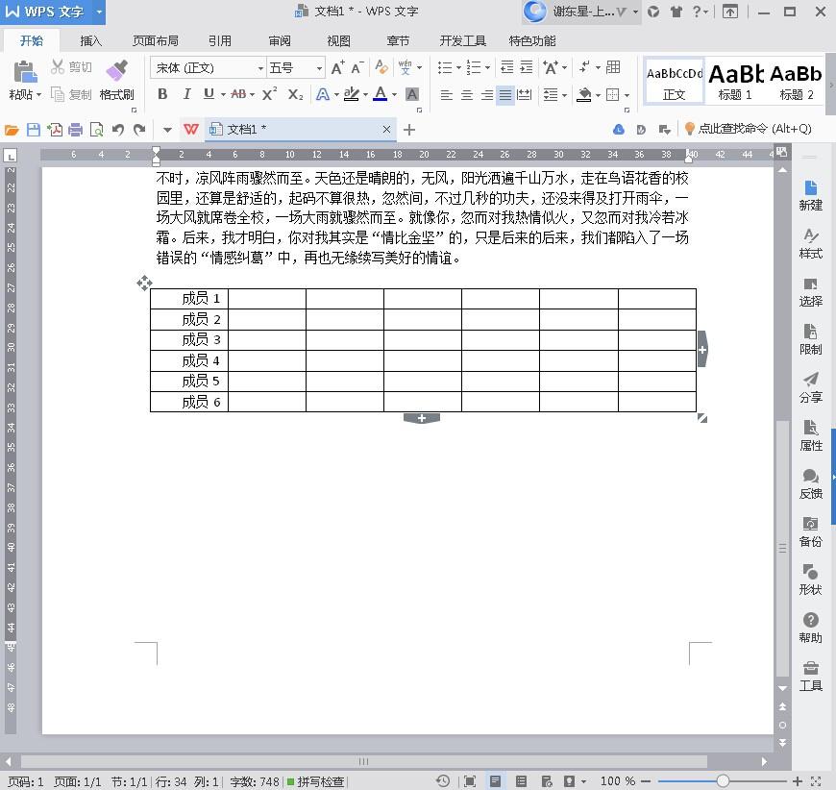The height and width of the screenshot is (790, 836).
Task: Close the 文档1 document tab
Action: [x=386, y=129]
